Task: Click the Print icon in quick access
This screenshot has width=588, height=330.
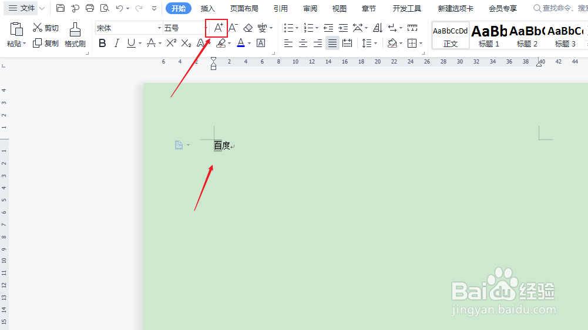Action: (x=90, y=8)
